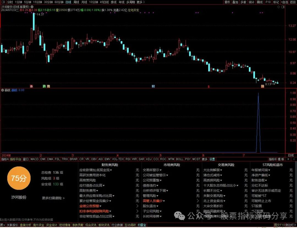Open 综合资讯 bottom tab
This screenshot has height=228, width=297.
coord(91,225)
